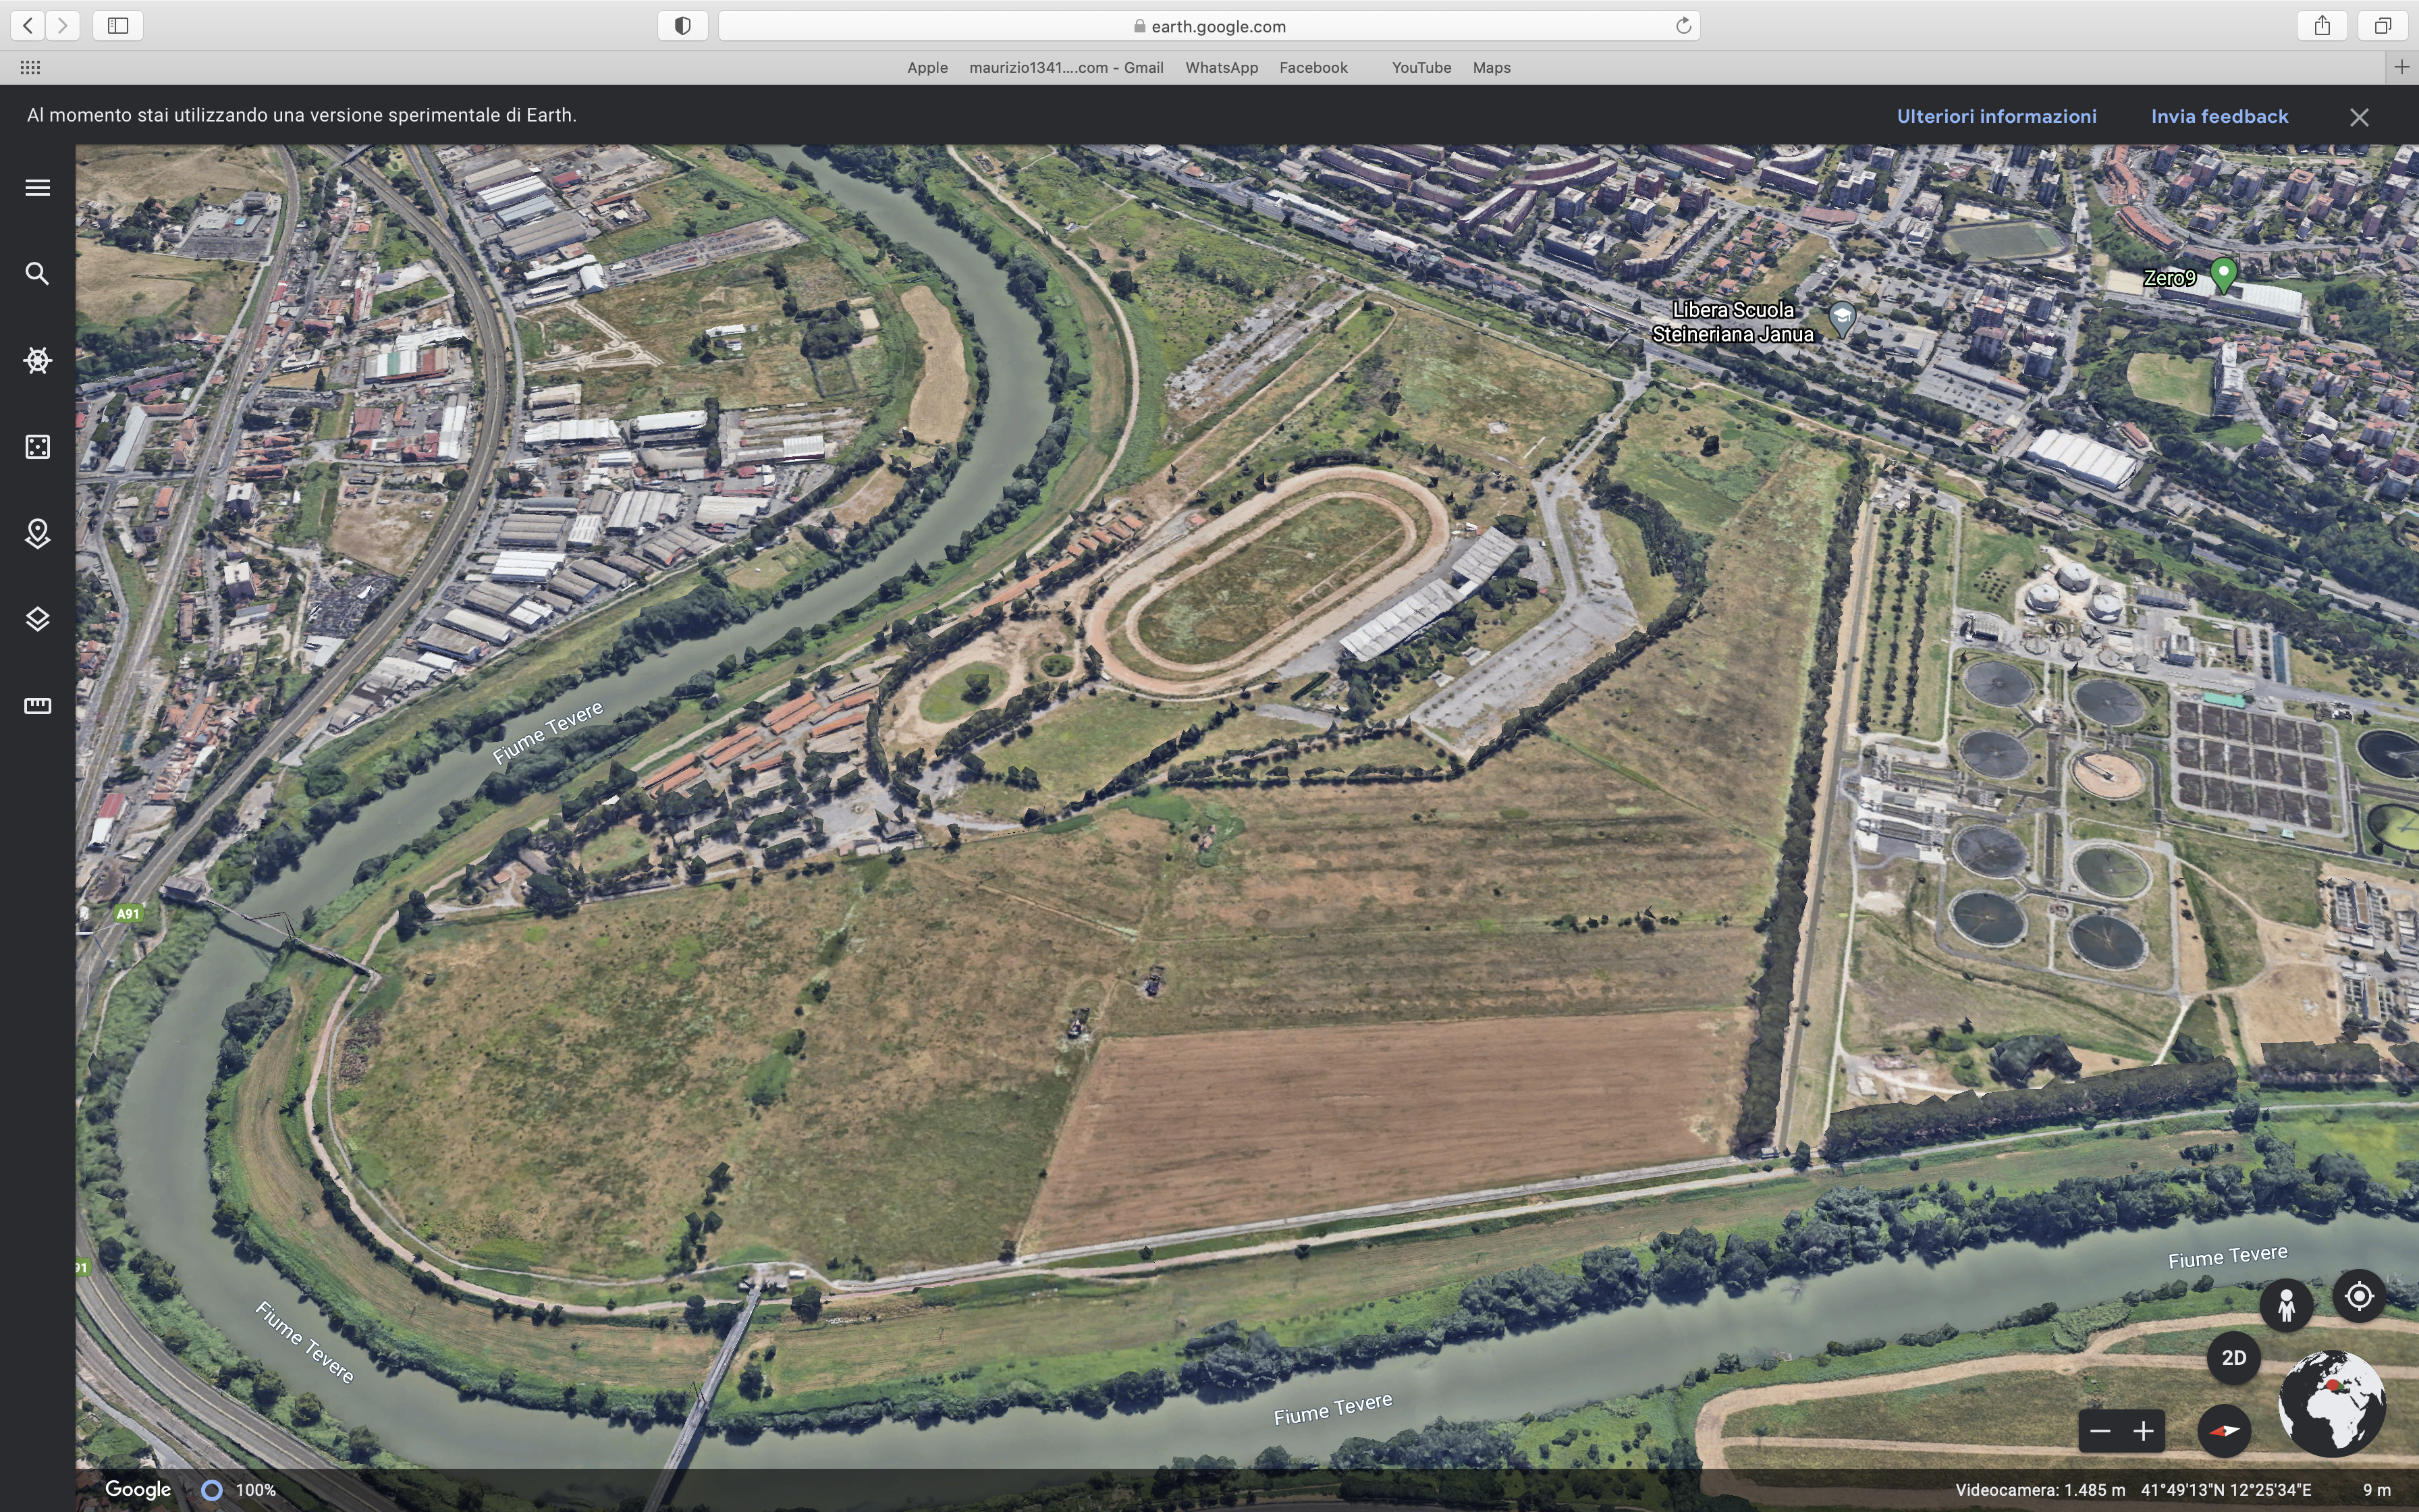
Task: Click the I'm Feeling Lucky dice icon
Action: point(37,447)
